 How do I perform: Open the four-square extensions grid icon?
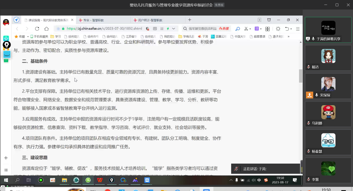pos(267,29)
